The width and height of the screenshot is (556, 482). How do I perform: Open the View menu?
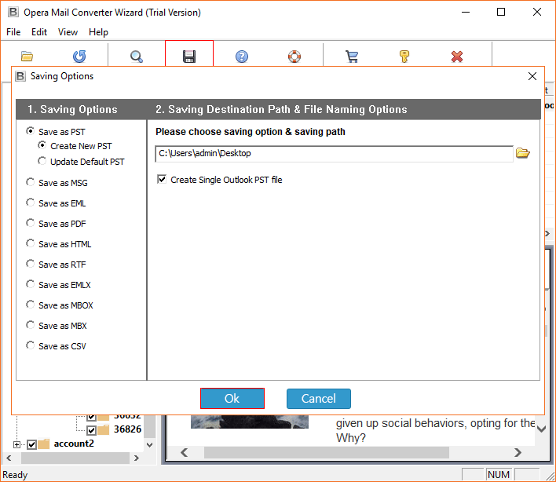click(68, 32)
